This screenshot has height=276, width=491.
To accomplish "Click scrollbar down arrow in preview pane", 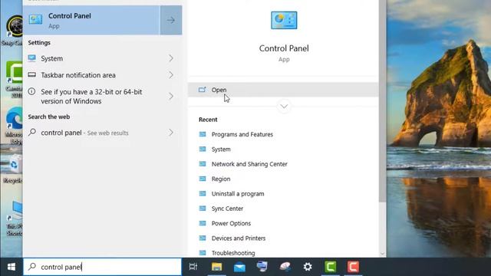I will (382, 254).
